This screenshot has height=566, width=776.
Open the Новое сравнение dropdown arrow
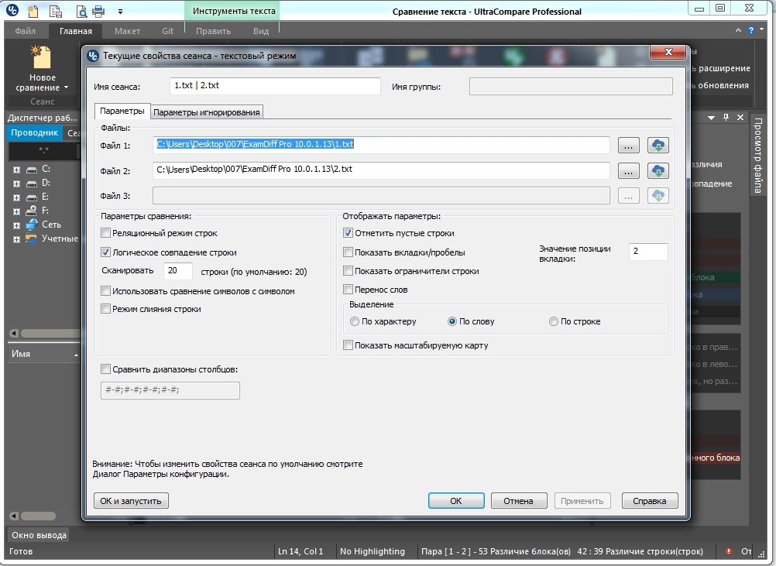(x=67, y=87)
